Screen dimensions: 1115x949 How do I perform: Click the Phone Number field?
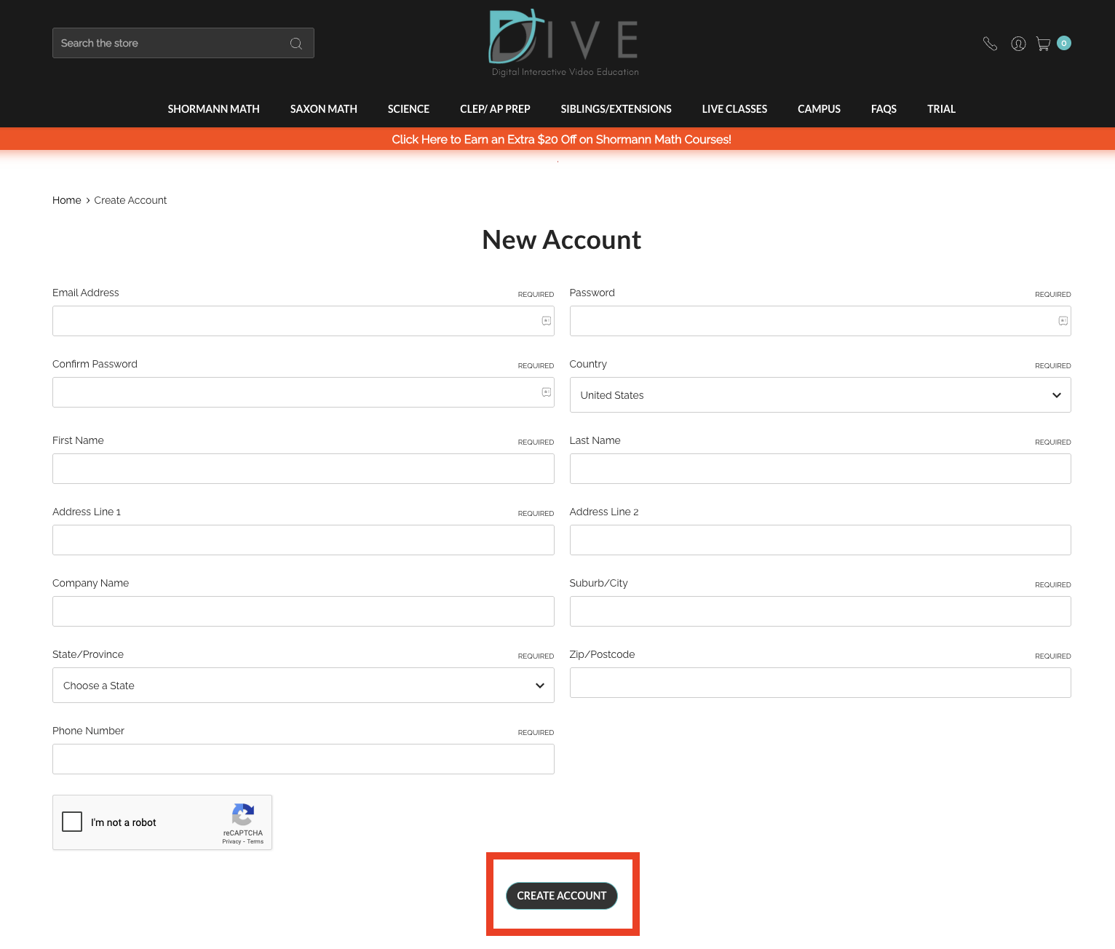click(303, 759)
